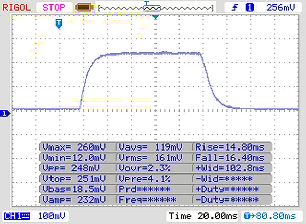The image size is (306, 224).
Task: Click the Vrms= 161mV measurement
Action: click(150, 157)
